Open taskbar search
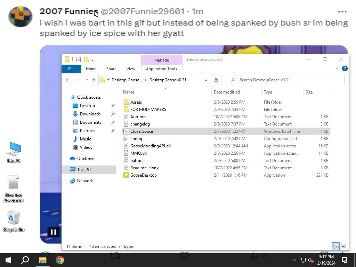The width and height of the screenshot is (356, 267). pos(25,260)
